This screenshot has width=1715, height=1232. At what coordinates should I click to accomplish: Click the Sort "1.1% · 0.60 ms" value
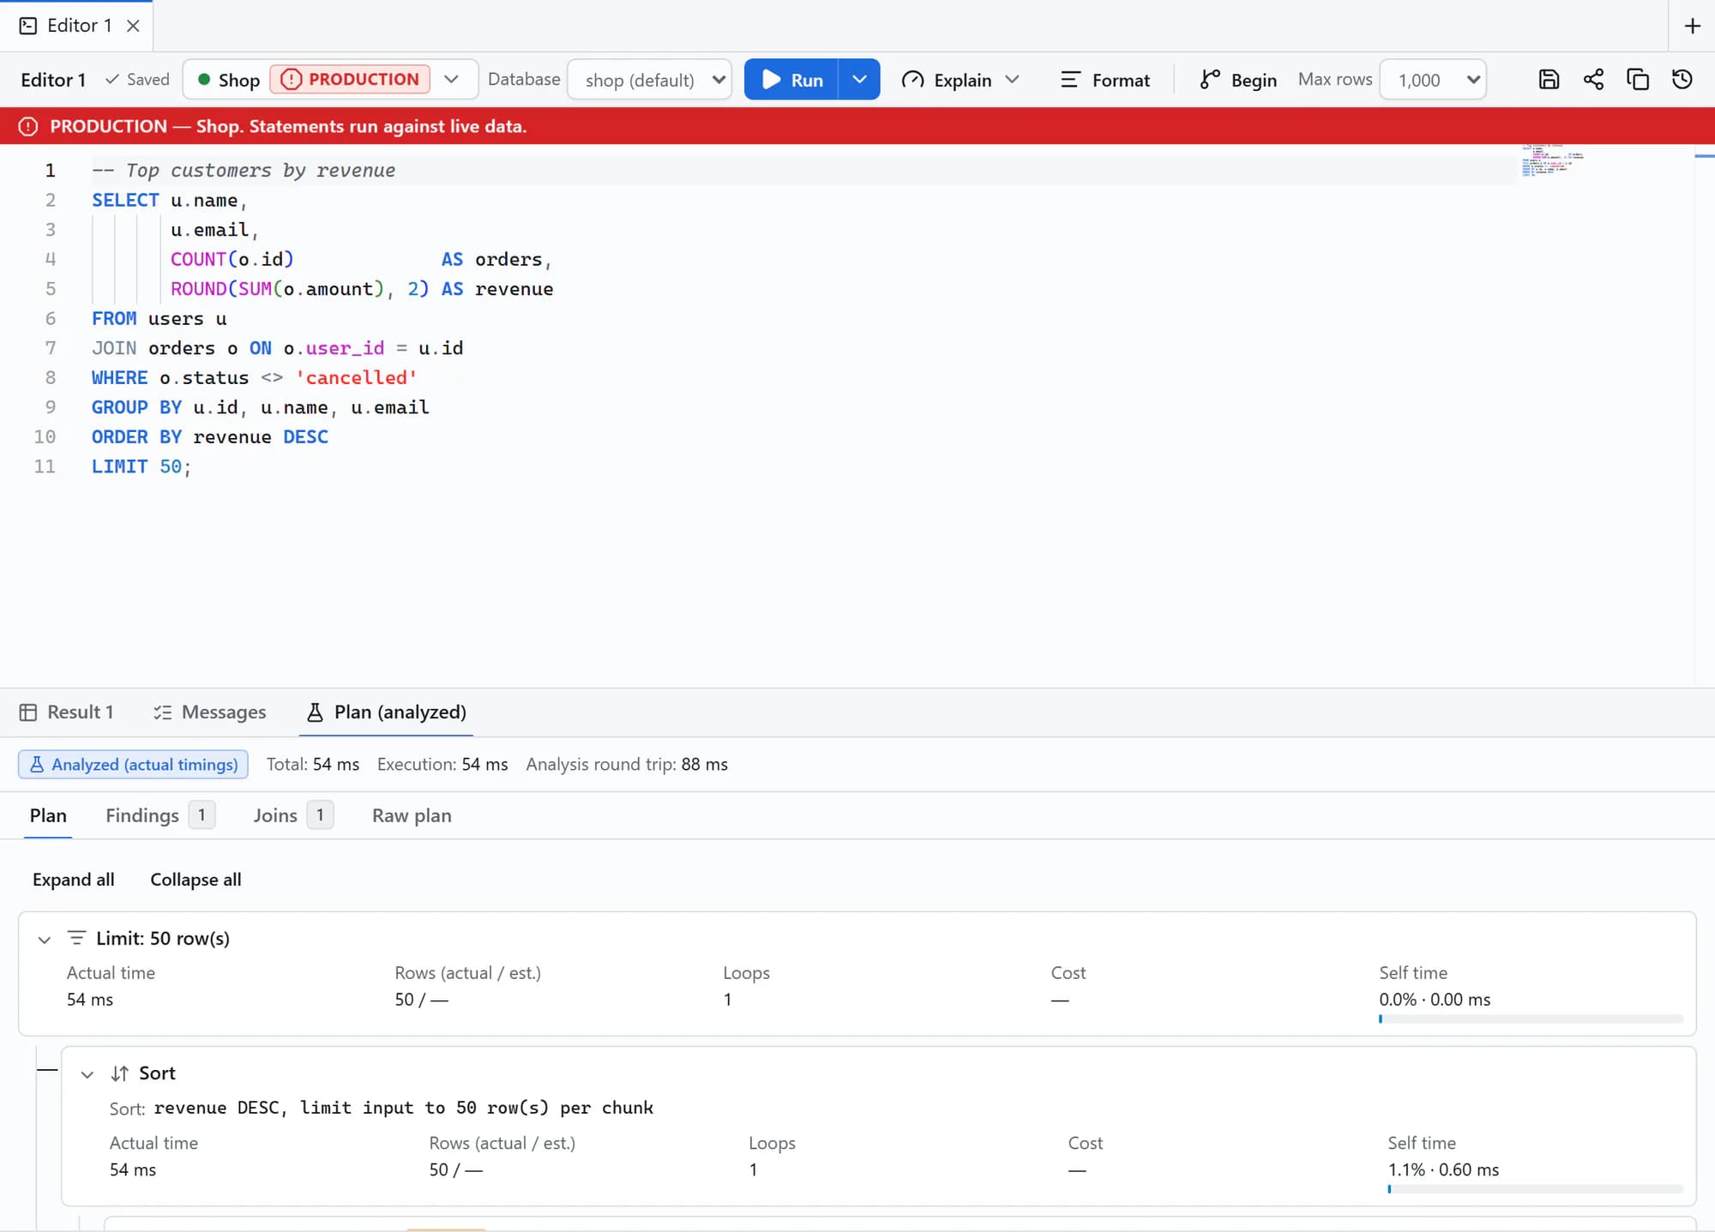point(1443,1170)
